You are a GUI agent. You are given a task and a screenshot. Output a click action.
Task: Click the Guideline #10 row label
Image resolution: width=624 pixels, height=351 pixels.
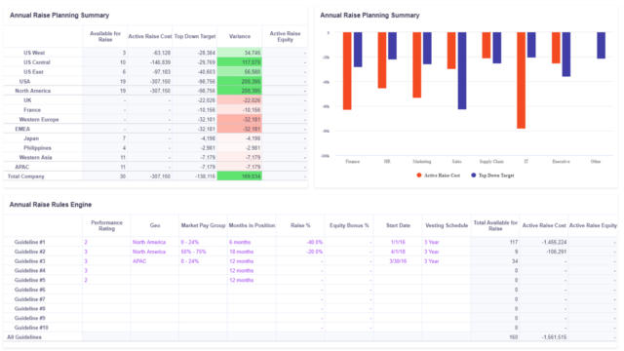click(31, 328)
